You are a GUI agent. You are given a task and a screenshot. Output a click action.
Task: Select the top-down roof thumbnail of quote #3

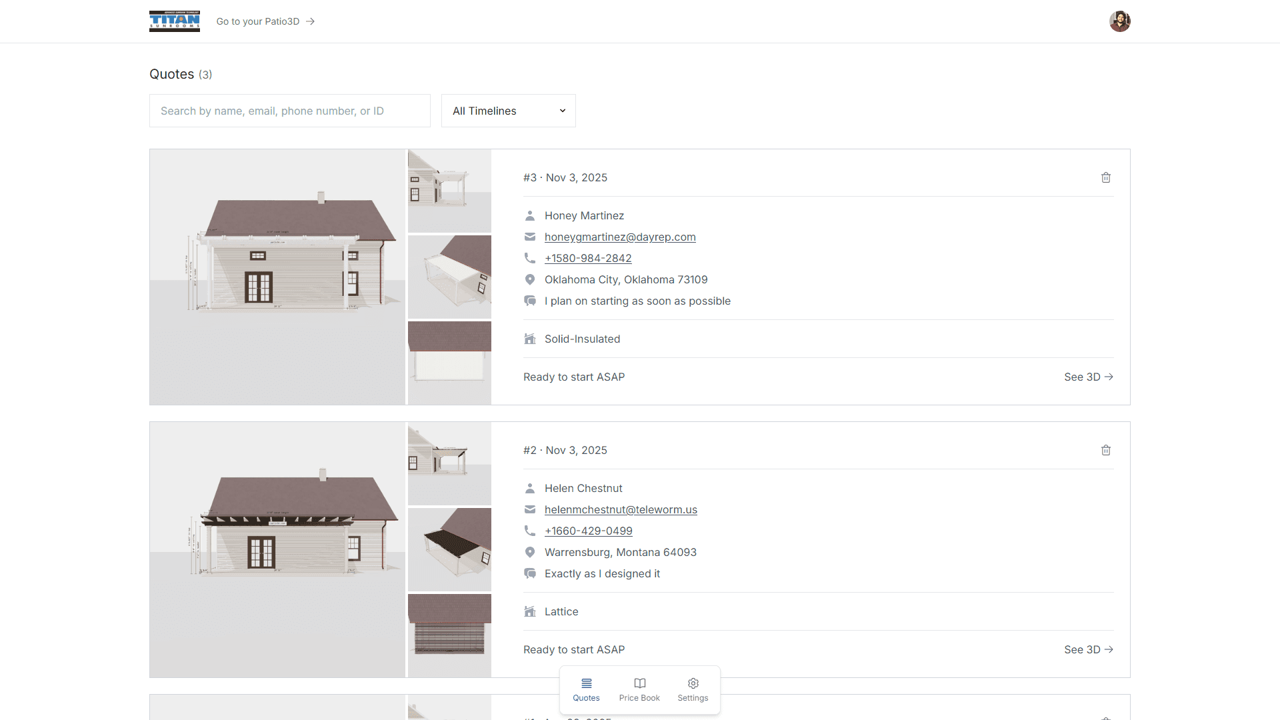pyautogui.click(x=449, y=363)
